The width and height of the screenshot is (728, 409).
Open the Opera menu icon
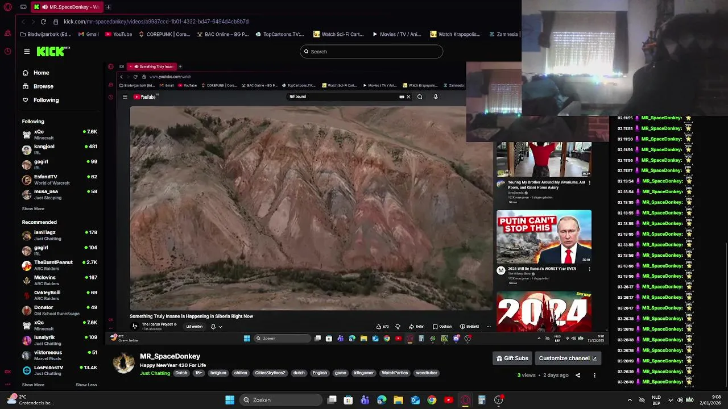tap(7, 7)
